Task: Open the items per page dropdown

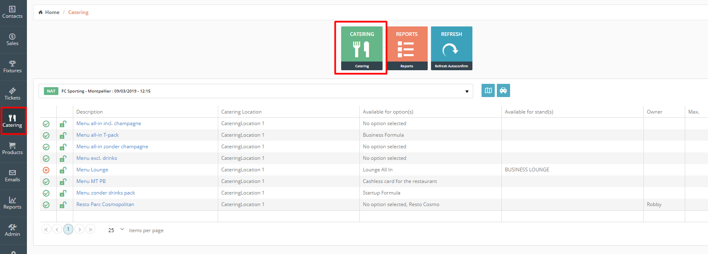Action: [116, 230]
